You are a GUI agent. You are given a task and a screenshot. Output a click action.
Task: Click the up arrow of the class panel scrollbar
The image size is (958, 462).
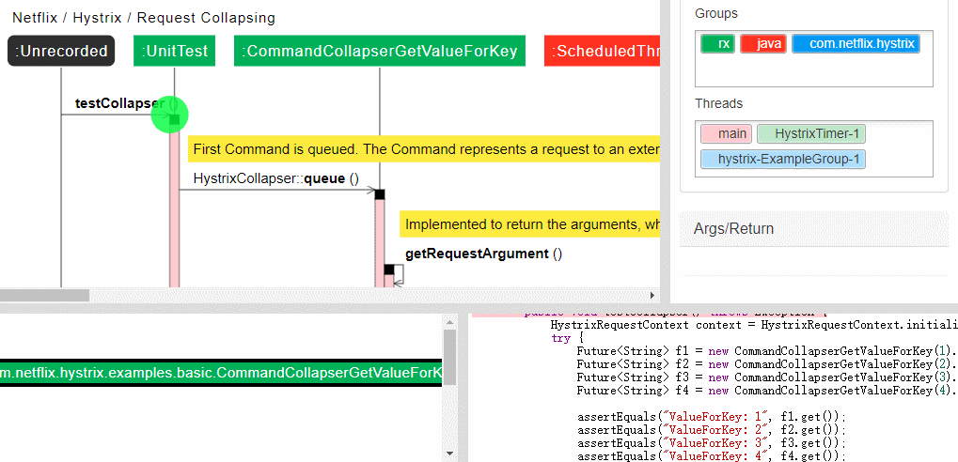449,322
